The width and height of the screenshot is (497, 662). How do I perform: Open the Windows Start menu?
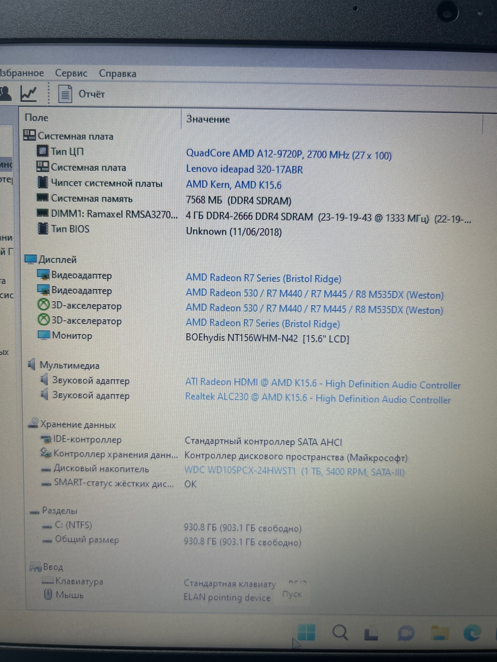(306, 632)
